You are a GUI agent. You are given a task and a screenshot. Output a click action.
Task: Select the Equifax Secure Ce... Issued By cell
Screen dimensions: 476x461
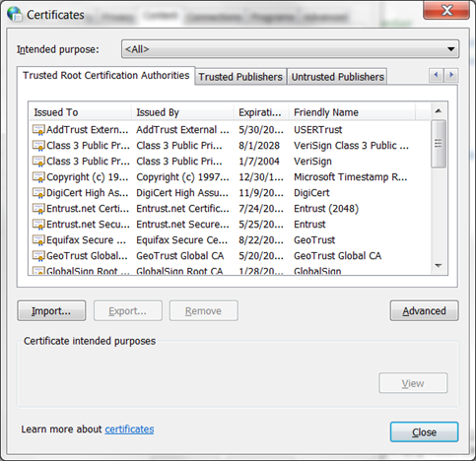click(181, 240)
